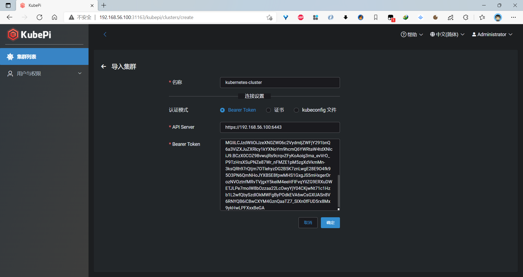Open the favorites list star icon

tap(482, 17)
